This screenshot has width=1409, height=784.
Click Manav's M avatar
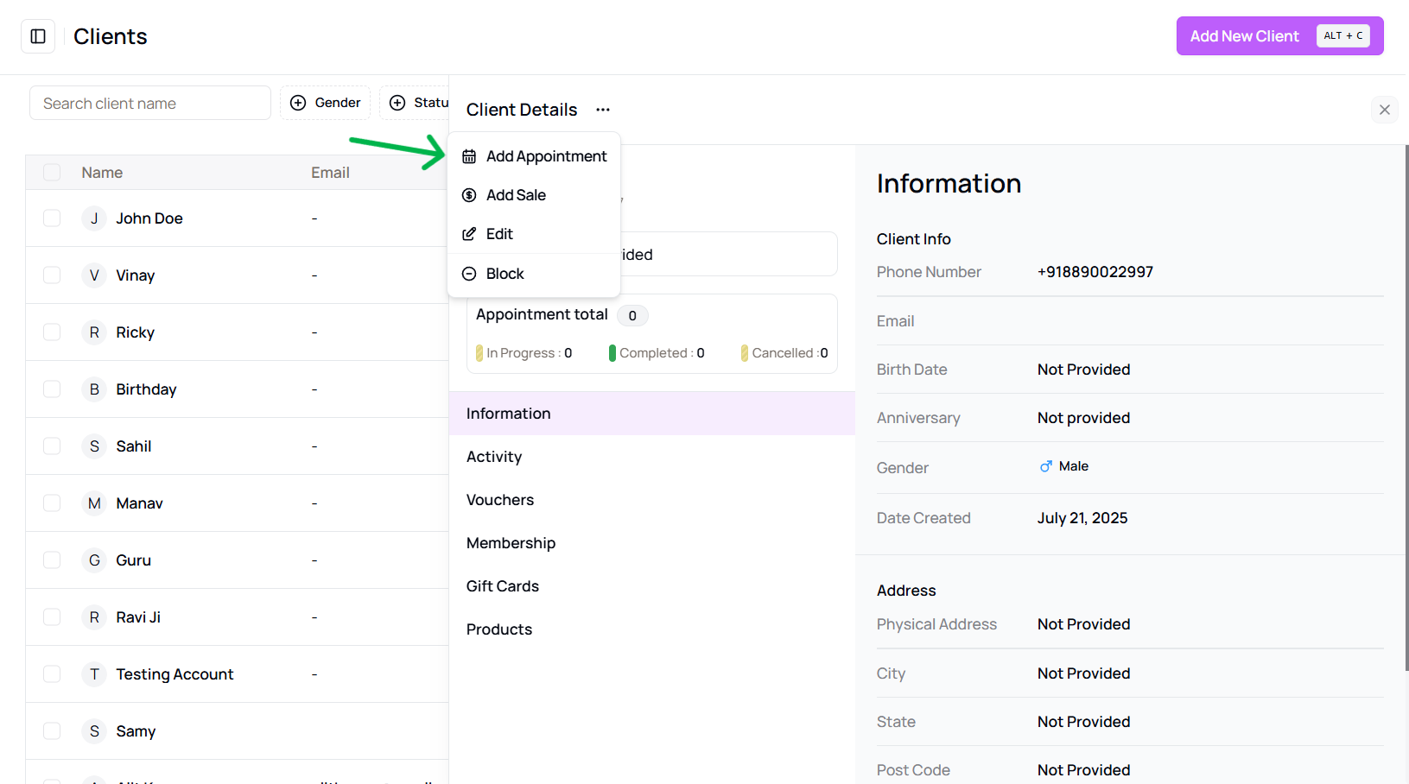coord(94,503)
